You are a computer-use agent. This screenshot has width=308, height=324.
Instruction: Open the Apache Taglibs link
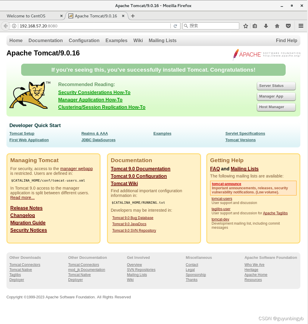click(275, 213)
